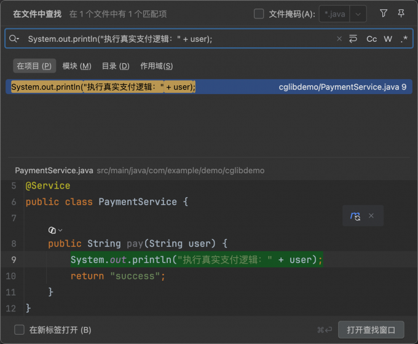Open the filter search results icon
The height and width of the screenshot is (344, 418).
(x=384, y=14)
